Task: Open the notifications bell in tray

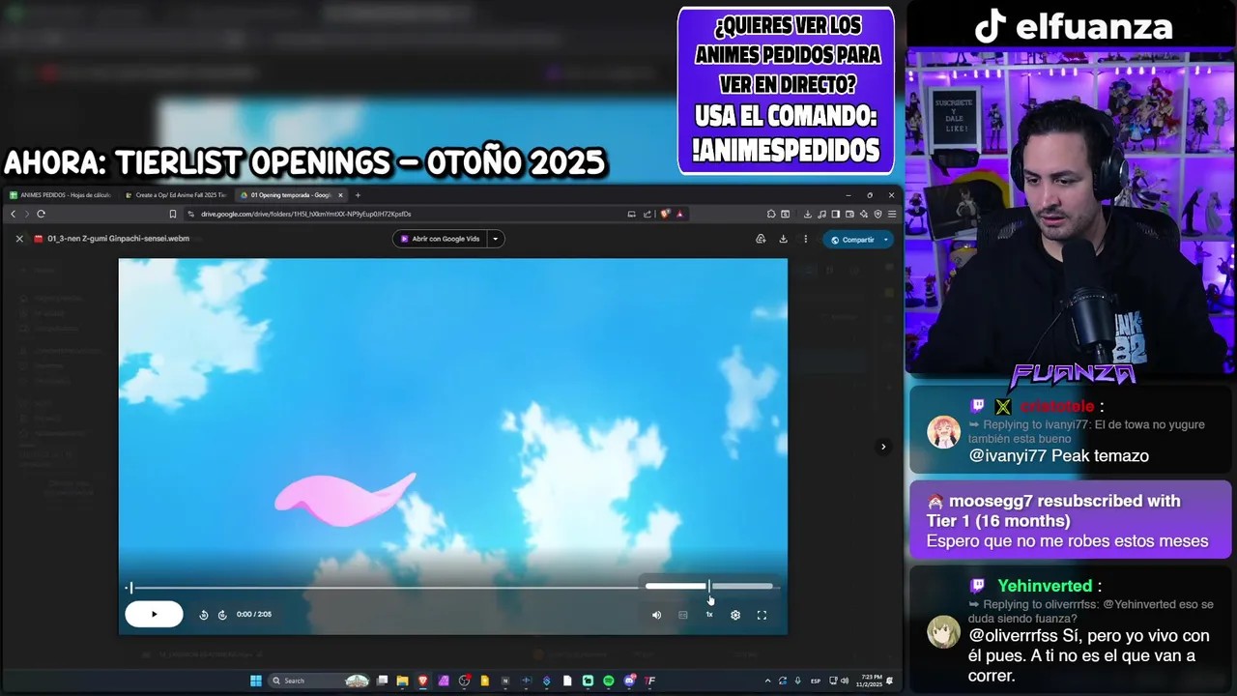Action: tap(889, 681)
